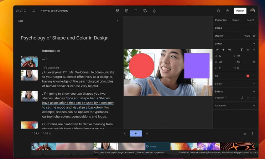Click the Edit mode label
The height and width of the screenshot is (159, 265).
click(x=20, y=21)
